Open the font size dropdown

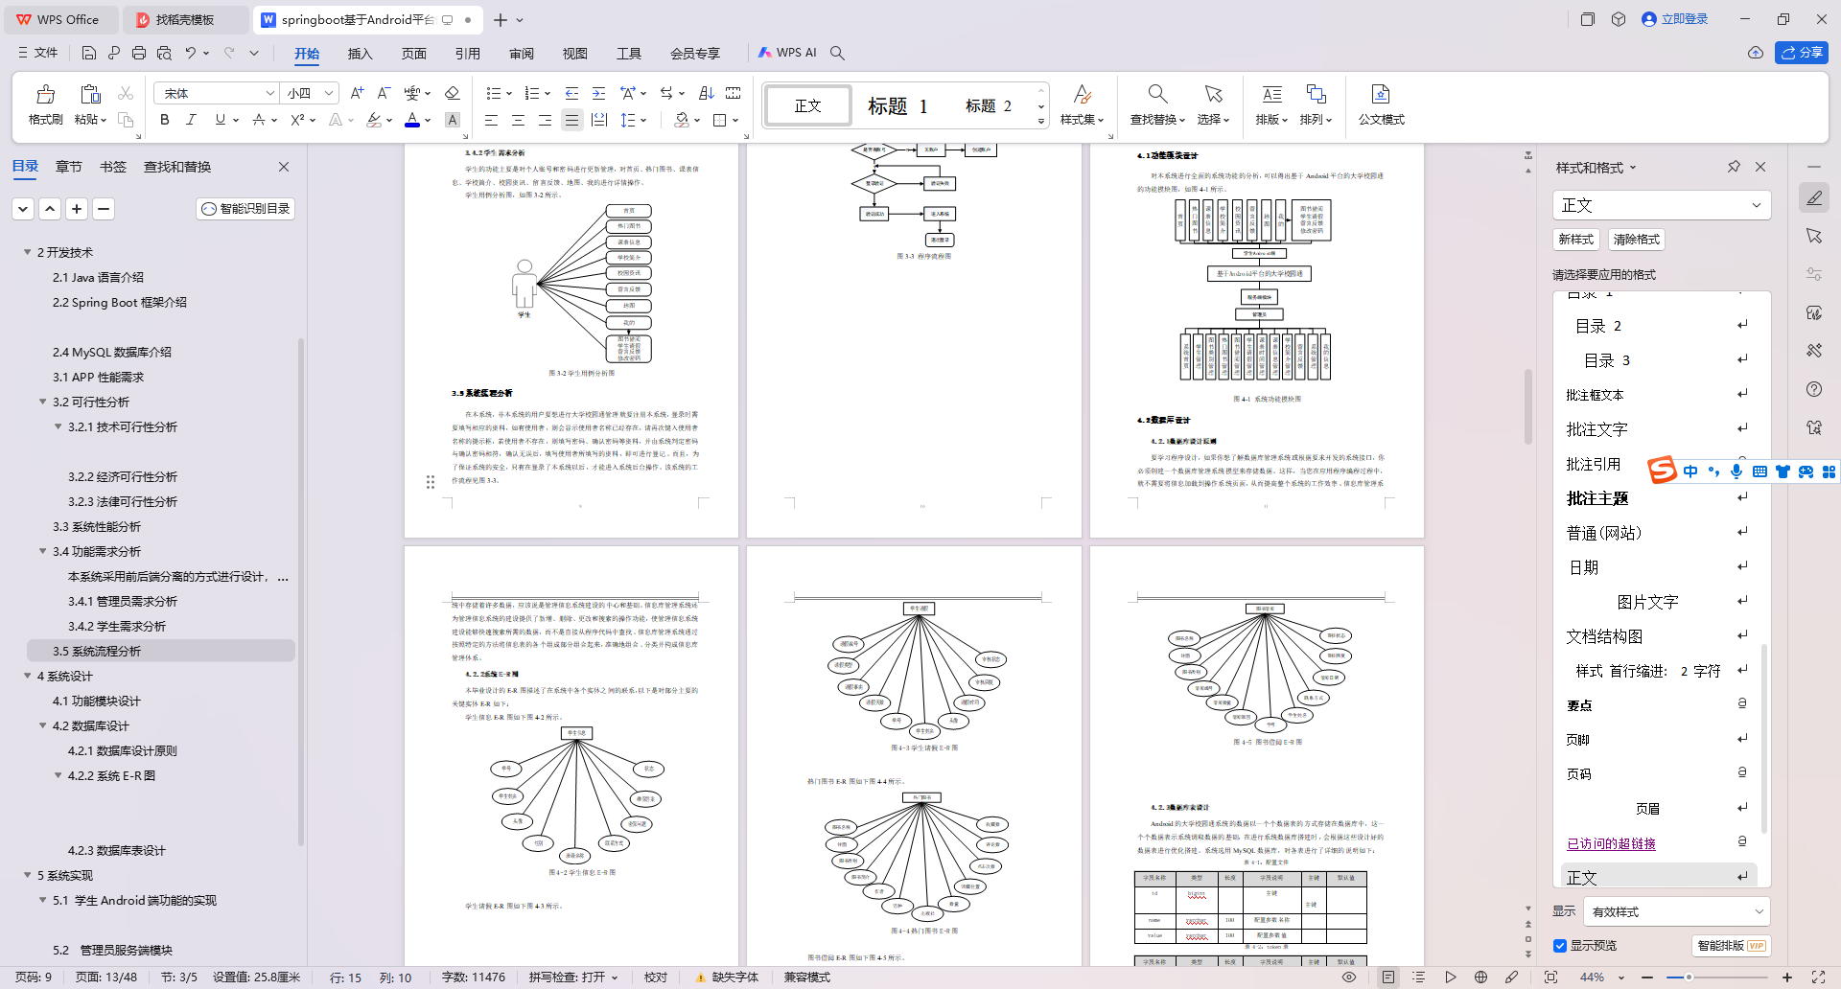[329, 93]
